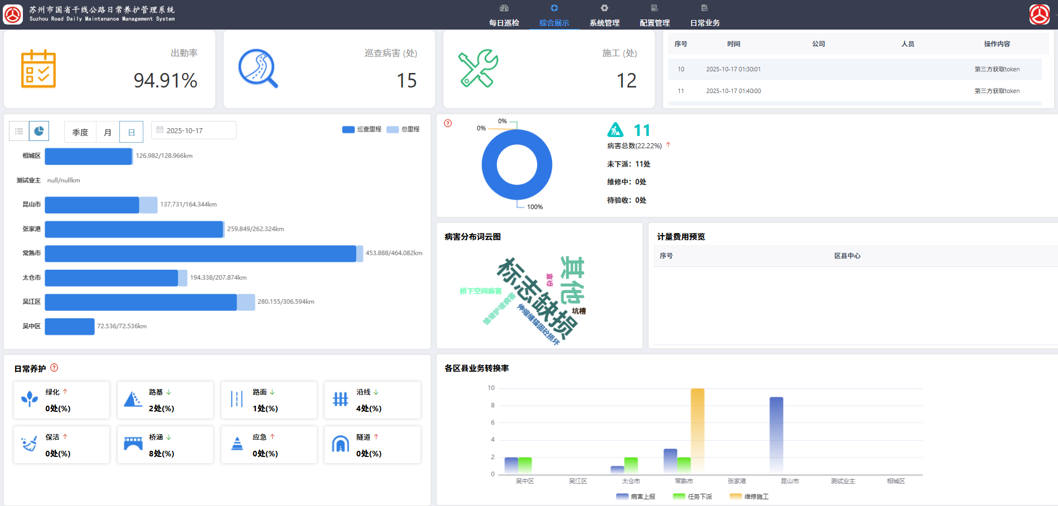Open 日常业务 tab
The image size is (1058, 506).
(x=705, y=16)
